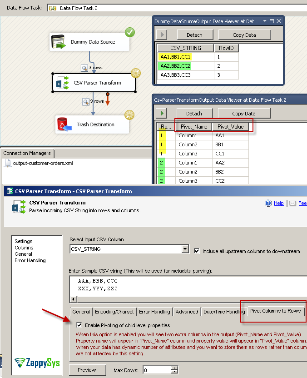This screenshot has height=378, width=307.
Task: Click magnifier data viewer icon on 9 rows path
Action: point(85,101)
